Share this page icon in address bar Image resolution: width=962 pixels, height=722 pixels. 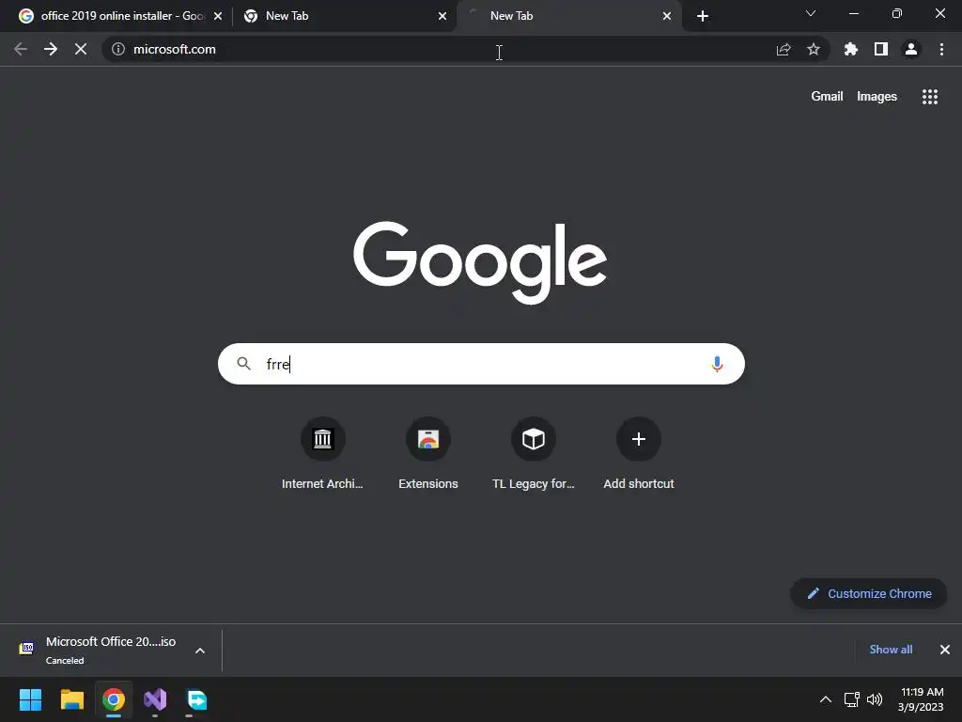click(x=784, y=49)
